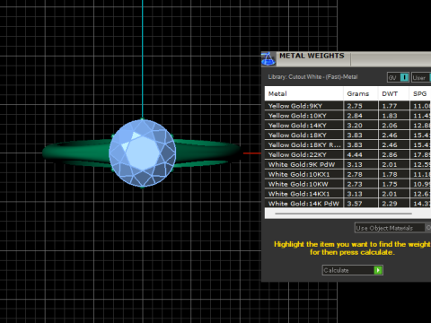Click the 2.75 grams value for 9KY
Image resolution: width=431 pixels, height=323 pixels.
[355, 106]
